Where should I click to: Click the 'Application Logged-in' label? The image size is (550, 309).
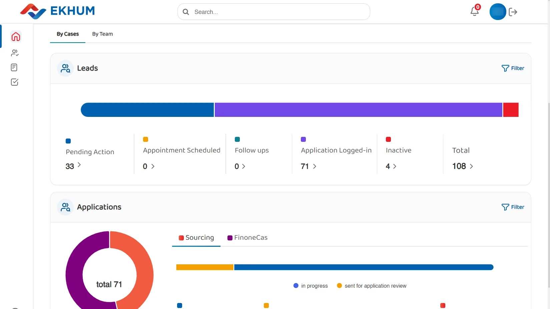(336, 150)
